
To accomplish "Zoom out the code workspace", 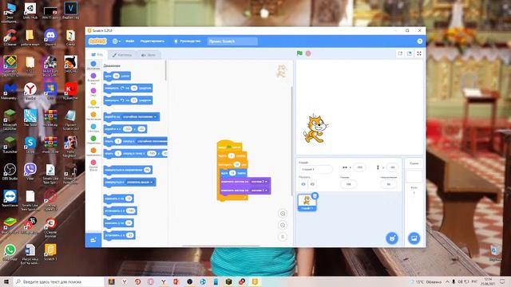I will (283, 225).
